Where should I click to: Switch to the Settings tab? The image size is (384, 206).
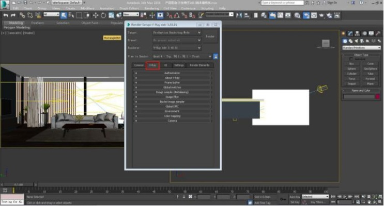tap(179, 65)
